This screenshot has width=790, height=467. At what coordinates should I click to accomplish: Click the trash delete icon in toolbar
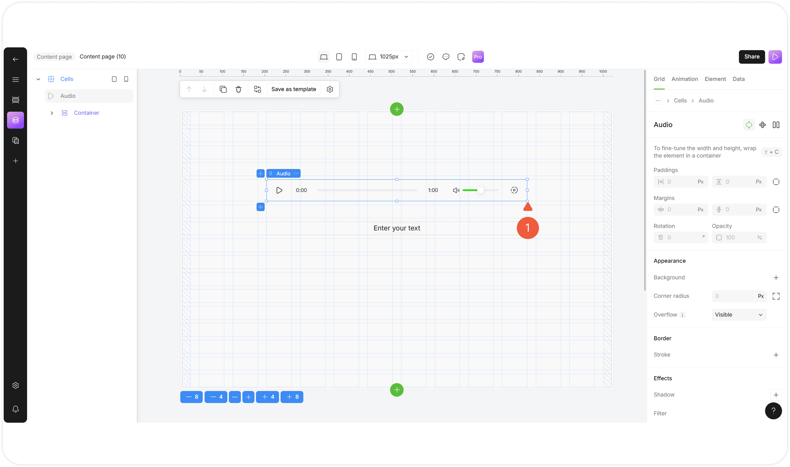[238, 90]
